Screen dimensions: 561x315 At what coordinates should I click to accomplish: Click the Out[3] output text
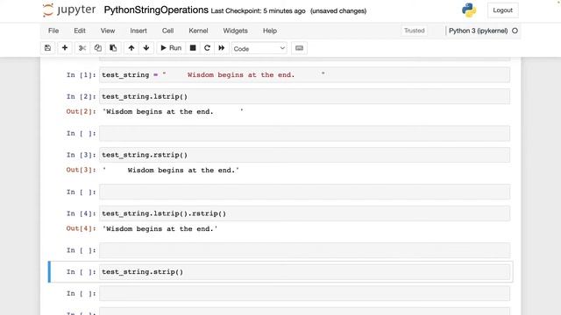171,171
